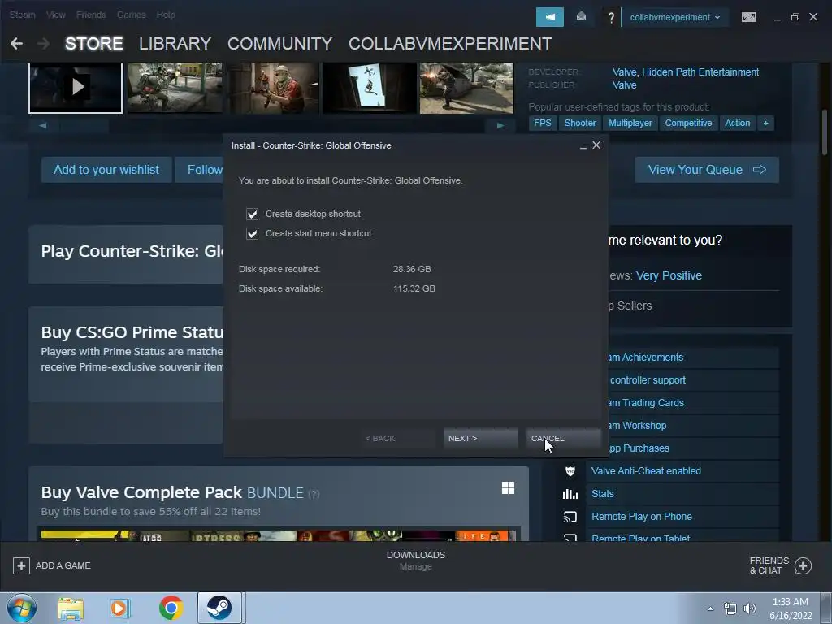Open the View menu
This screenshot has height=624, width=832.
click(x=56, y=15)
